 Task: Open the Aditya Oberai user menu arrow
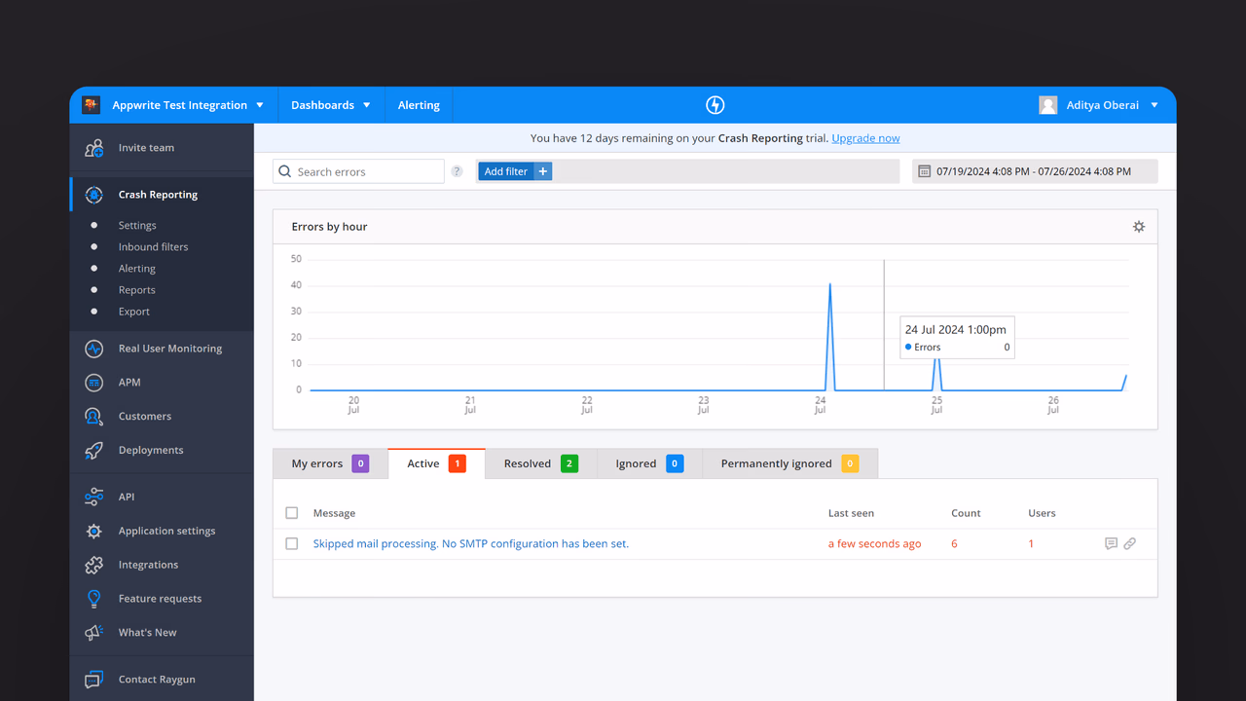(1154, 105)
